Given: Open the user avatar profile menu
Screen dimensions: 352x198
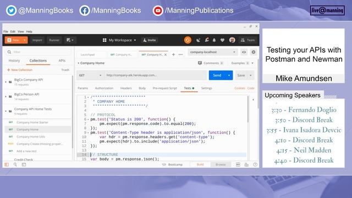Looking at the screenshot, I should coord(232,40).
